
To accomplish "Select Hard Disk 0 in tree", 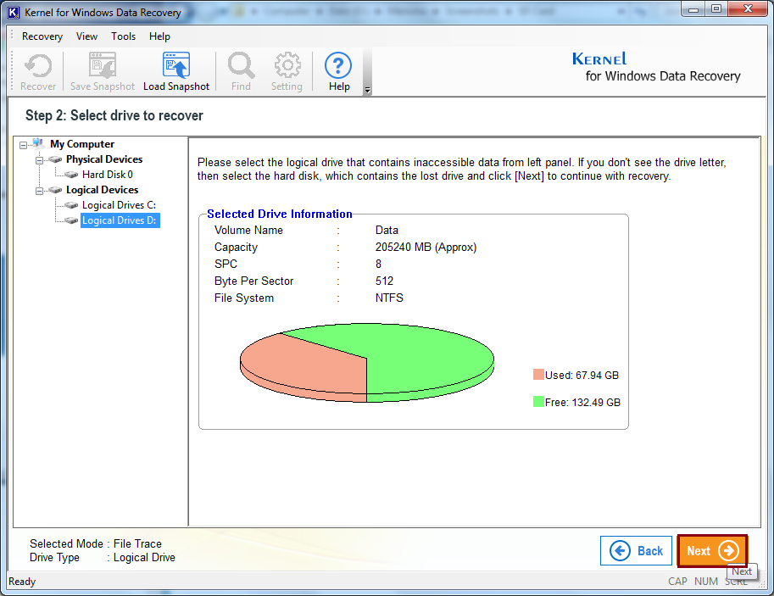I will click(107, 175).
